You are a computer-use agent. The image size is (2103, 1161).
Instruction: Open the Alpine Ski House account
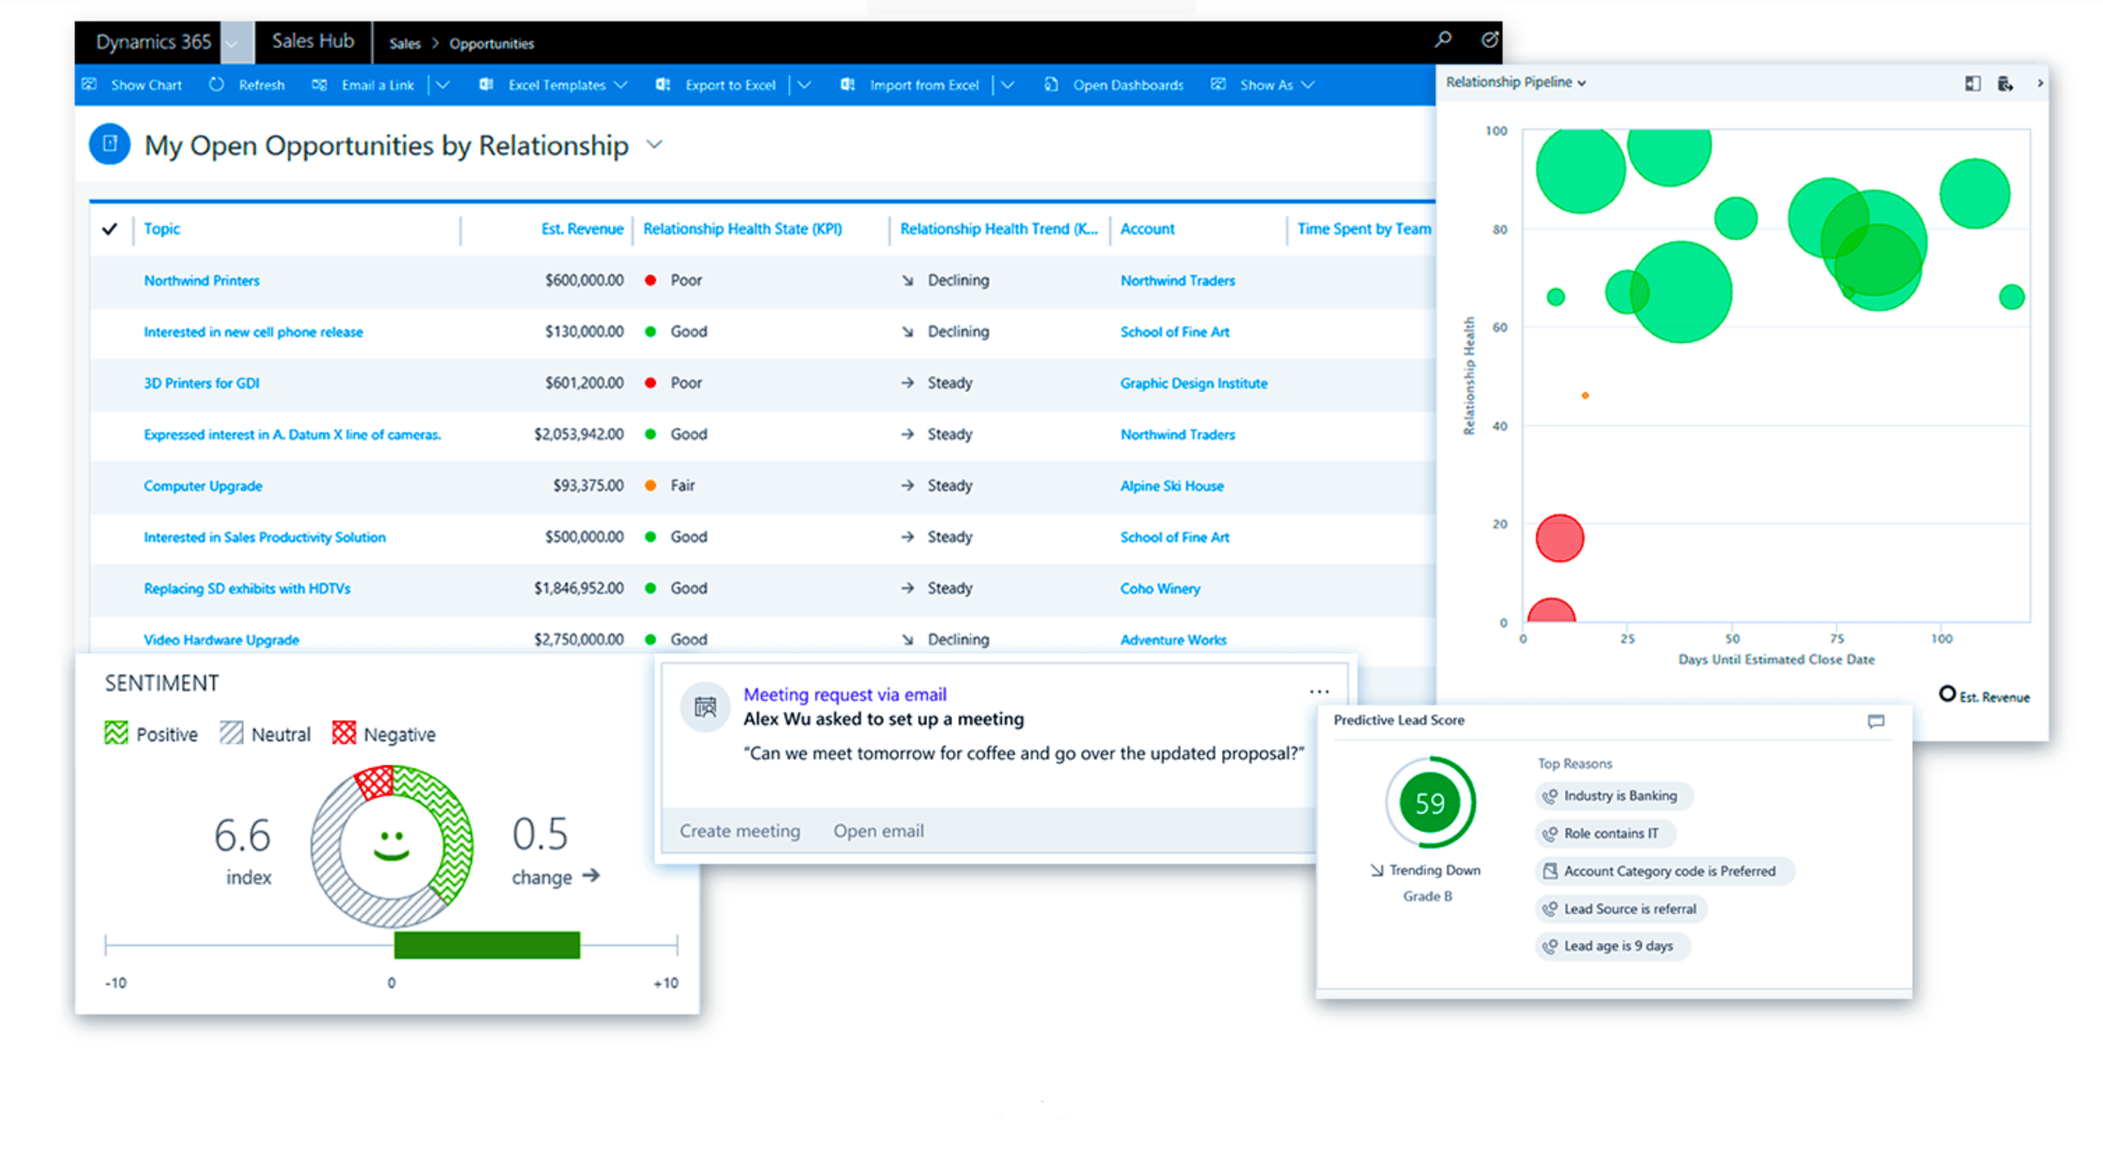pyautogui.click(x=1172, y=486)
